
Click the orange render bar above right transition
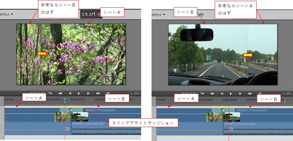click(223, 106)
